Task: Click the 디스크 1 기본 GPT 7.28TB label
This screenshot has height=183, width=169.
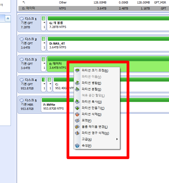Action: click(x=29, y=23)
